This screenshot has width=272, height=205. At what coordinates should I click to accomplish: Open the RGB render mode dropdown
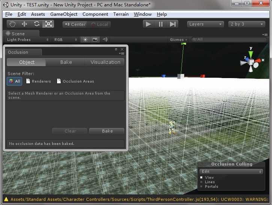[65, 40]
